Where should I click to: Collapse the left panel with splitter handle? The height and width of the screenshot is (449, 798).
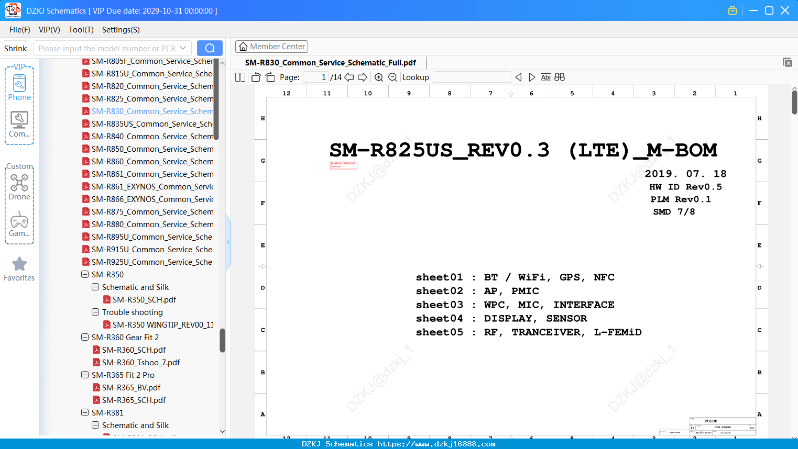click(x=228, y=242)
